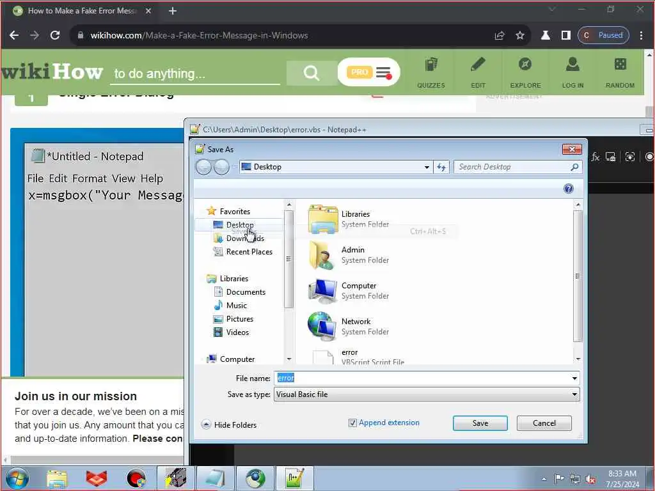The image size is (655, 491).
Task: Click wikiHow Log In icon
Action: [x=572, y=73]
